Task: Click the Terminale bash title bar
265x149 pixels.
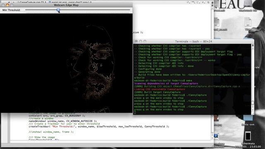Action: pyautogui.click(x=193, y=41)
